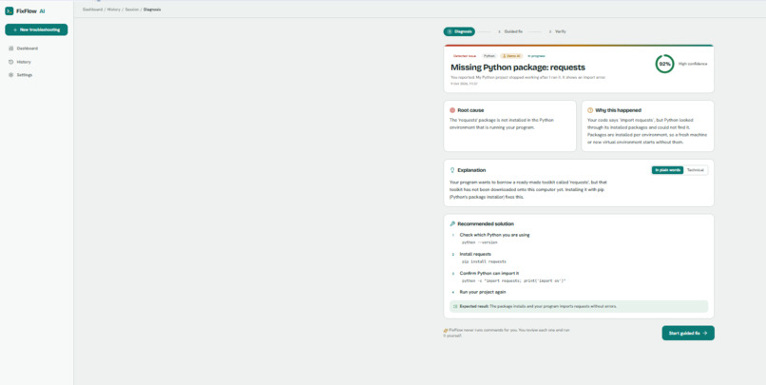Click the Start guided fix button
The image size is (766, 385).
(688, 334)
